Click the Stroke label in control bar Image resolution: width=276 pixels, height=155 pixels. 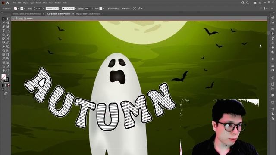coord(30,9)
